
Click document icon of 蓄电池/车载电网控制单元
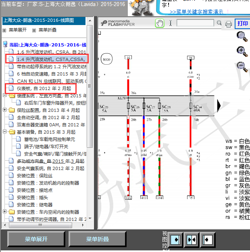tap(18, 139)
